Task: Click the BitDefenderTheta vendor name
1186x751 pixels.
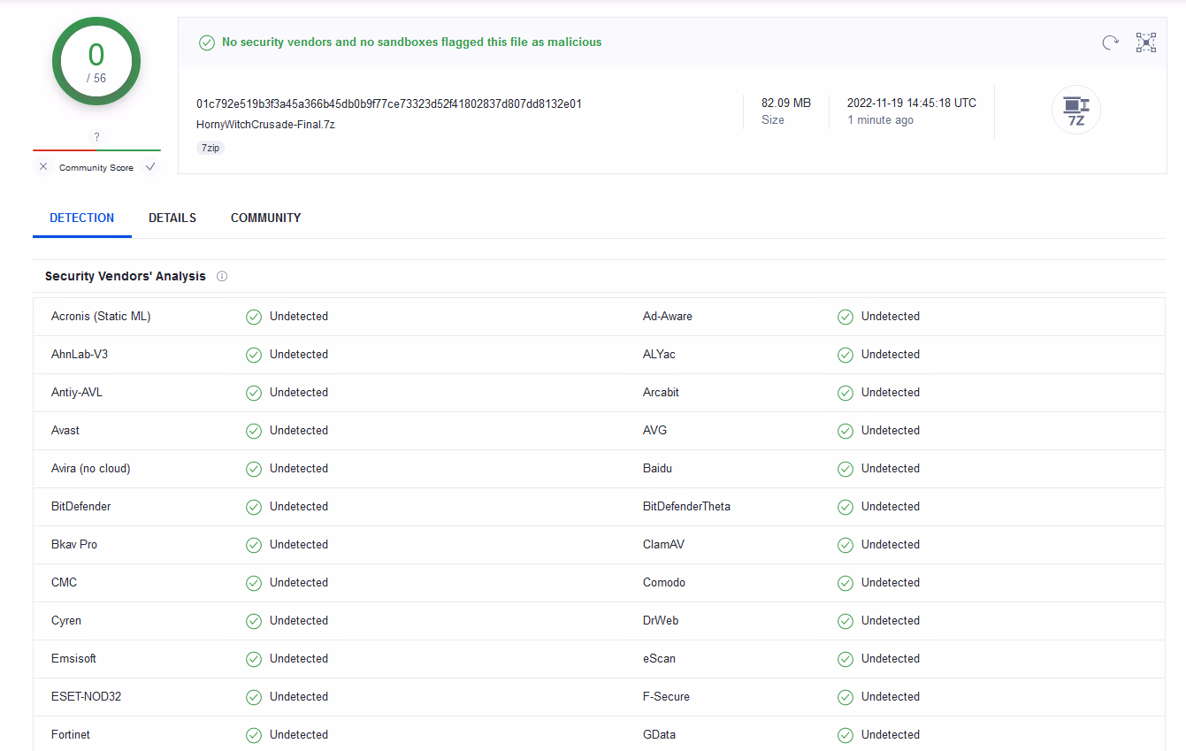Action: point(686,507)
